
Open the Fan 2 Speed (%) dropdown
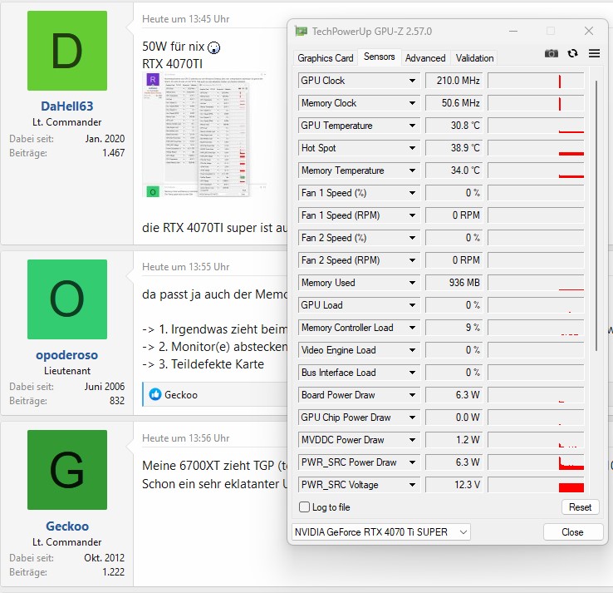pos(412,238)
